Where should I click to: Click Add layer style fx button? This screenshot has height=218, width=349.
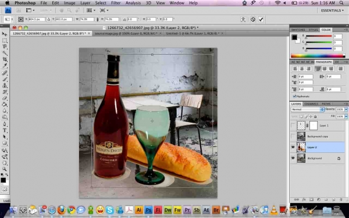click(x=304, y=200)
